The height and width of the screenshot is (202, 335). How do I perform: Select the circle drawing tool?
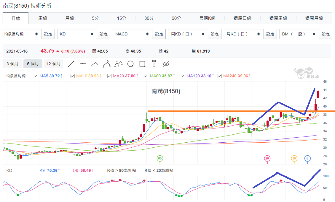point(130,64)
